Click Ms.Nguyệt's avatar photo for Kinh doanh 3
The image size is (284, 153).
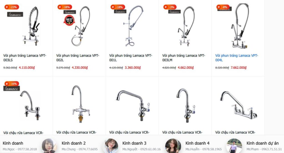click(111, 146)
